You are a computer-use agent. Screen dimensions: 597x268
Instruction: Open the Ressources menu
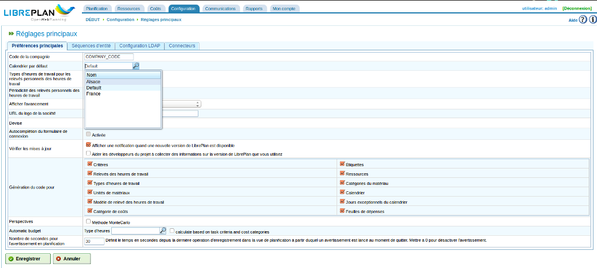point(128,9)
